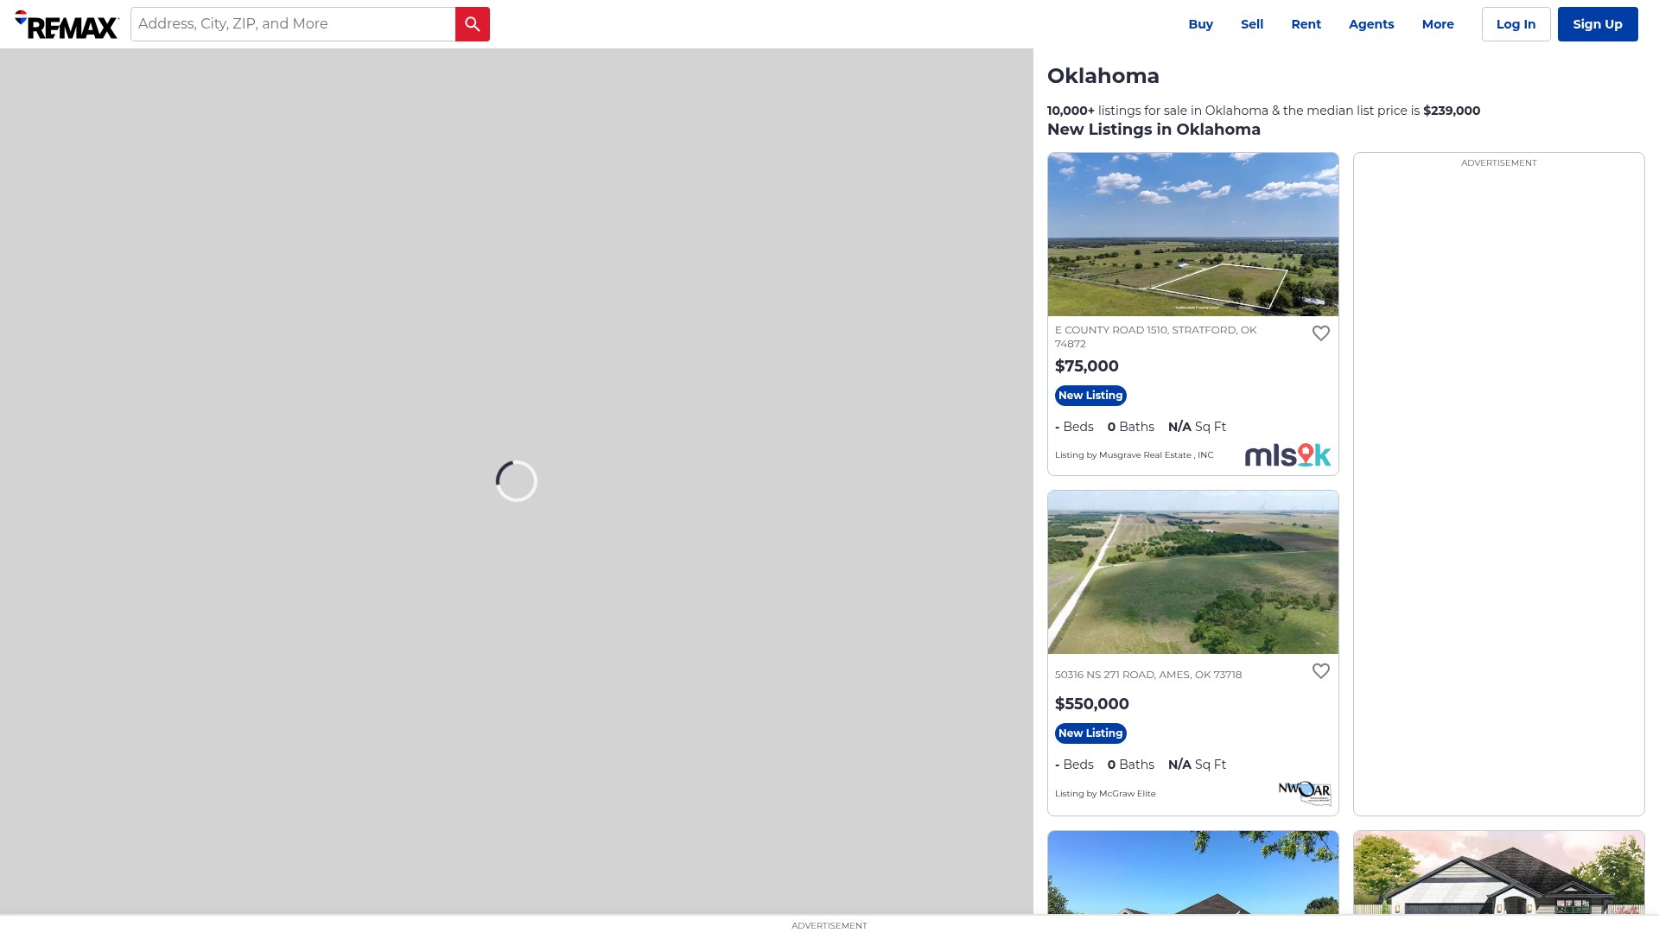Click 'Listing by Musgrave Real Estate , INC'
Image resolution: width=1659 pixels, height=933 pixels.
coord(1135,455)
